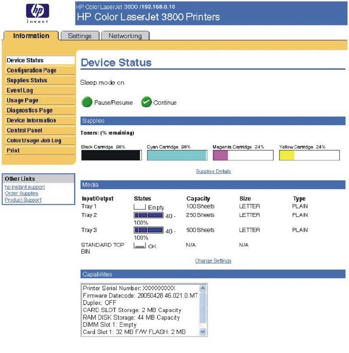Click the Tray 2 level gauge
Viewport: 349px width, 353px height.
click(x=149, y=215)
